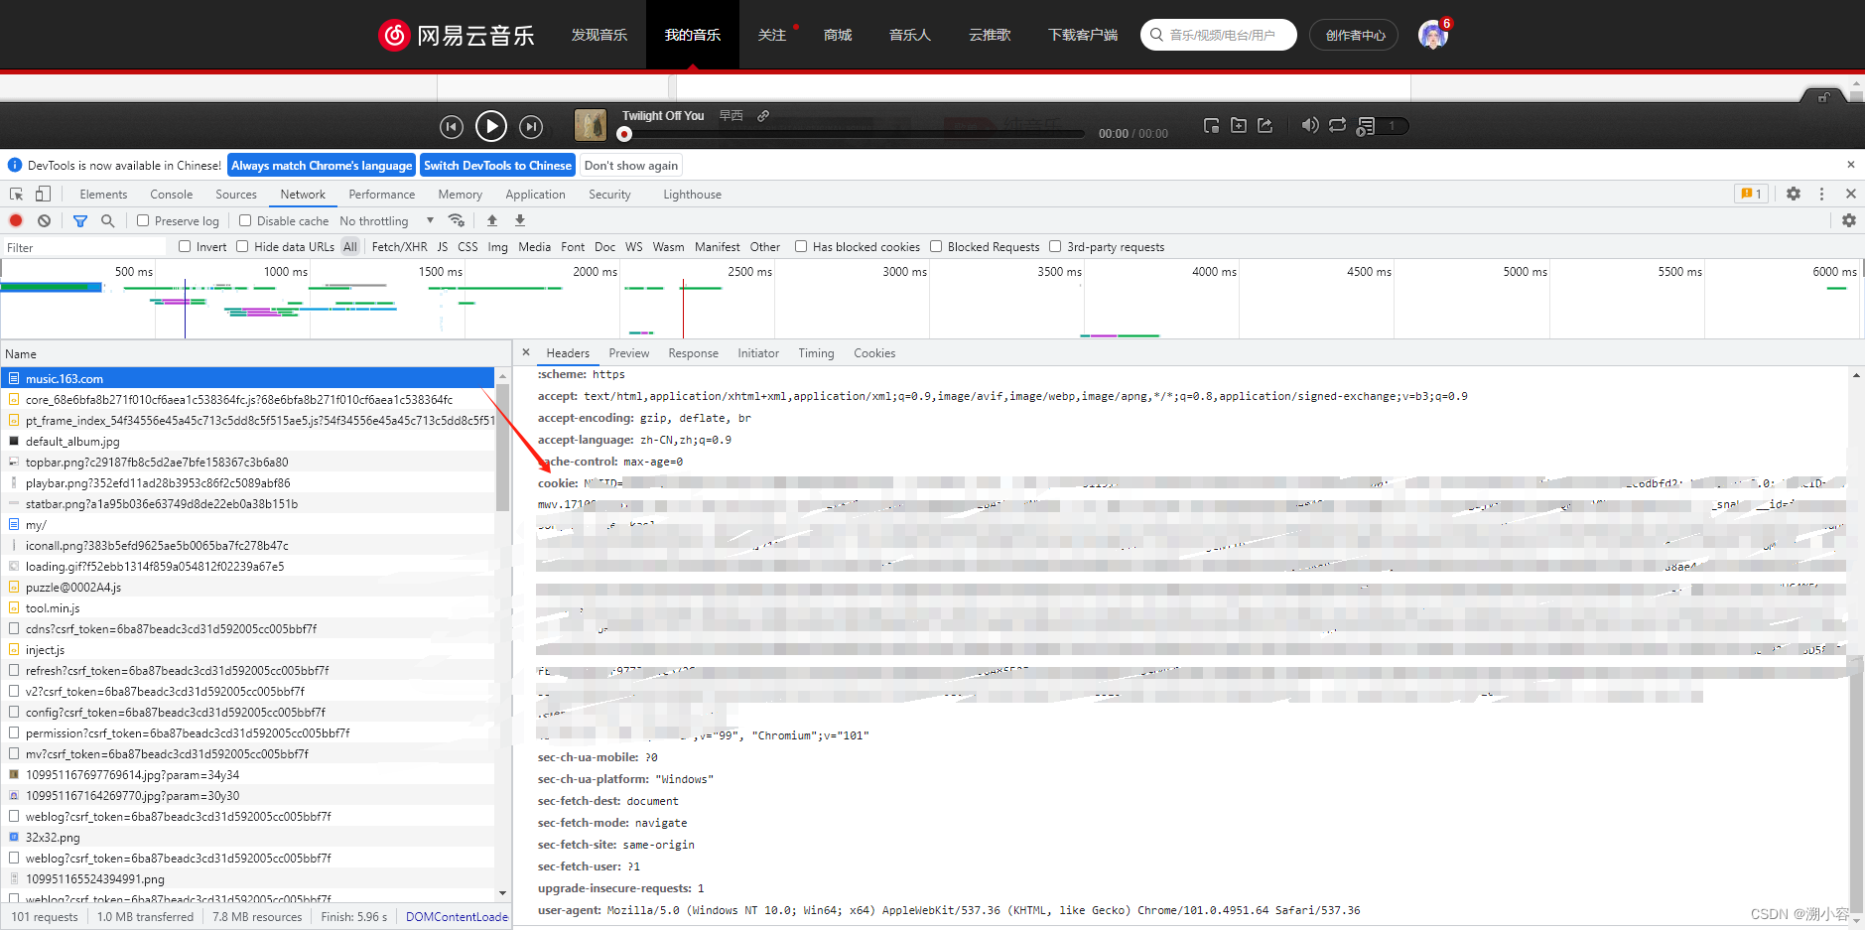Activate the DevTools inspect element tool
1865x930 pixels.
pos(16,194)
